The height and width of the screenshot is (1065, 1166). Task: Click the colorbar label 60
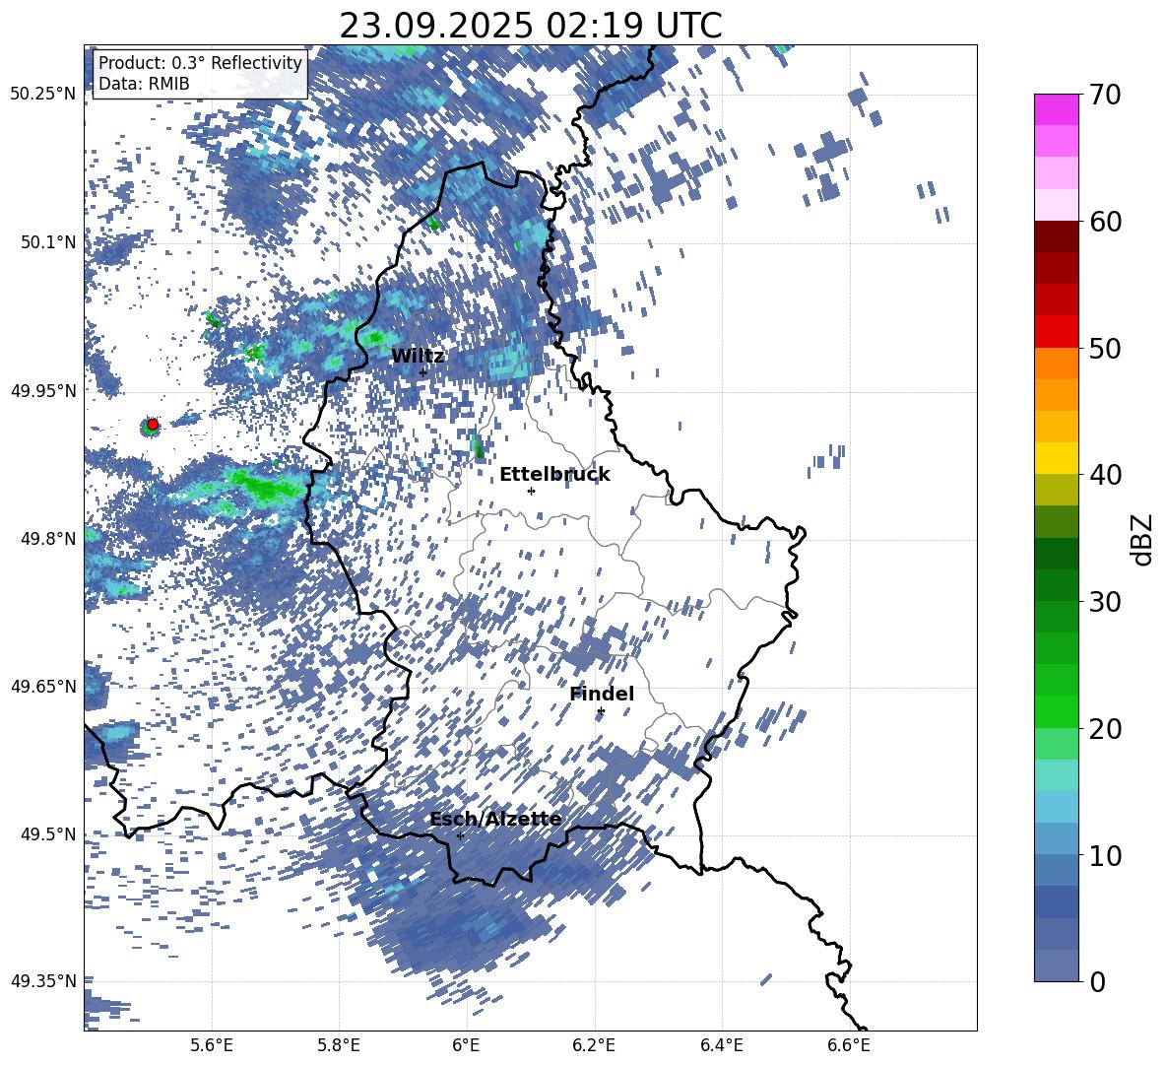(1106, 222)
